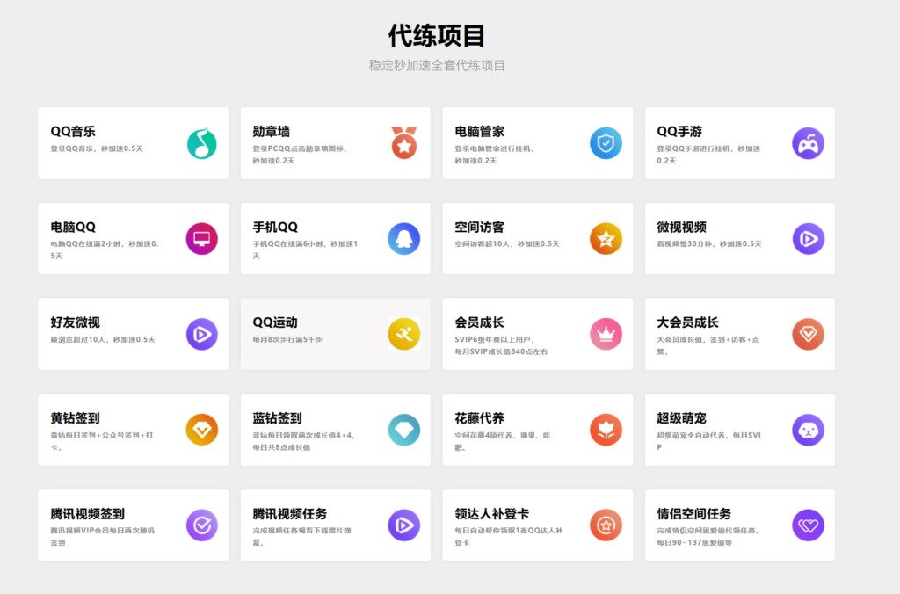900x594 pixels.
Task: Click the 花藤代养 heading
Action: 479,418
